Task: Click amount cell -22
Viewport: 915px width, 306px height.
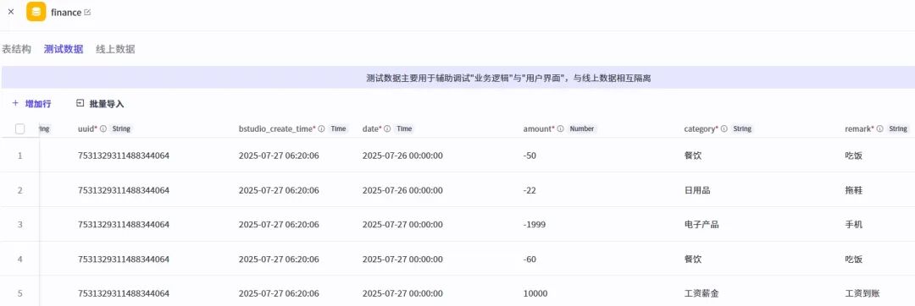Action: pos(530,190)
